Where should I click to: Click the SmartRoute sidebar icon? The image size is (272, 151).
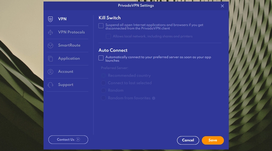click(50, 45)
